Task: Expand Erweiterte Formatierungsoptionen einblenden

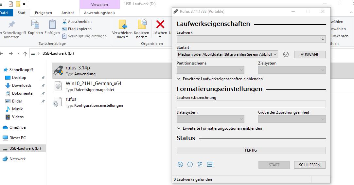Action: 220,128
